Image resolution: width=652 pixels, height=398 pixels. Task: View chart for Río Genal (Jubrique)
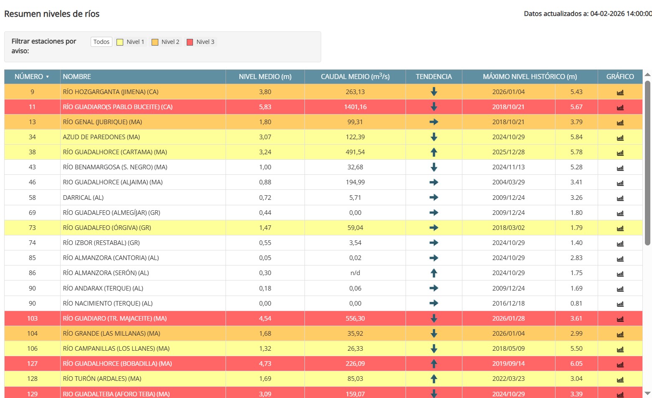pyautogui.click(x=620, y=122)
